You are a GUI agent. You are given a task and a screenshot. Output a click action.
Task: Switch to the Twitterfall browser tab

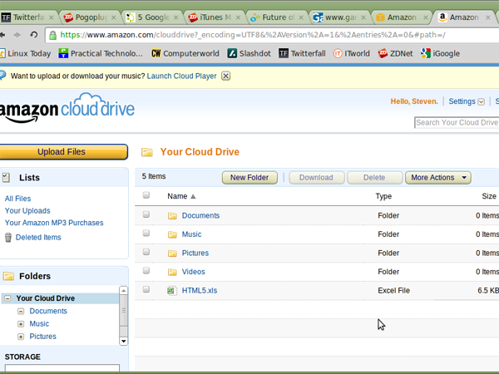pyautogui.click(x=28, y=17)
